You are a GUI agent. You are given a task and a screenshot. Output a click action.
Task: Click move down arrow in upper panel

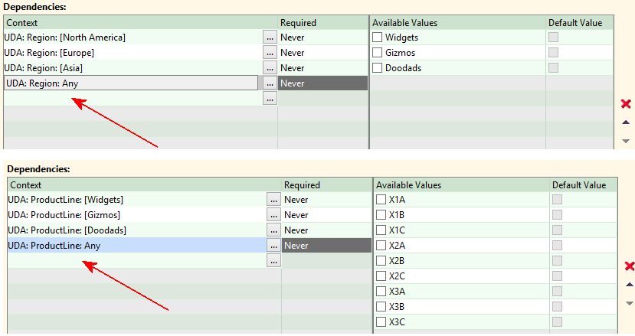(626, 141)
